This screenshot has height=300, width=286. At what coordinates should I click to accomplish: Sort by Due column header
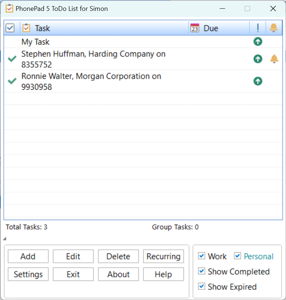219,28
